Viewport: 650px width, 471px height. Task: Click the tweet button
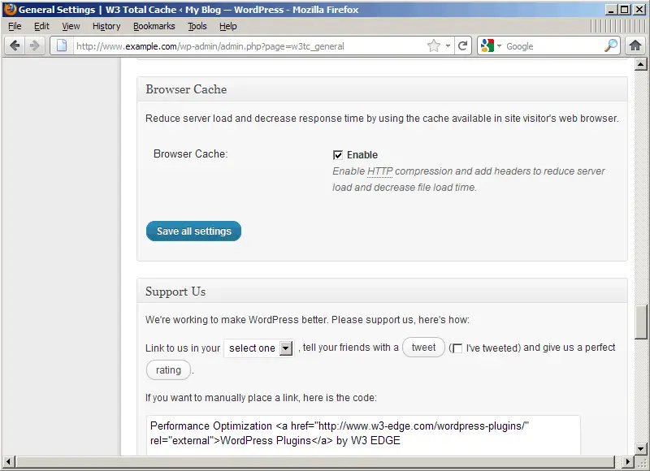[423, 347]
